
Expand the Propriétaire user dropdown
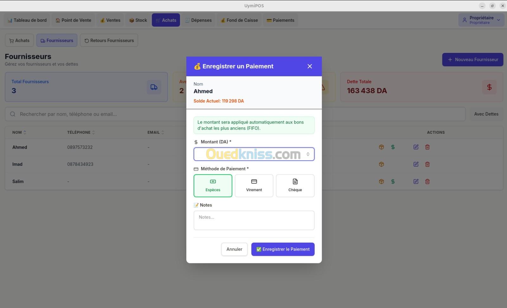coord(481,20)
